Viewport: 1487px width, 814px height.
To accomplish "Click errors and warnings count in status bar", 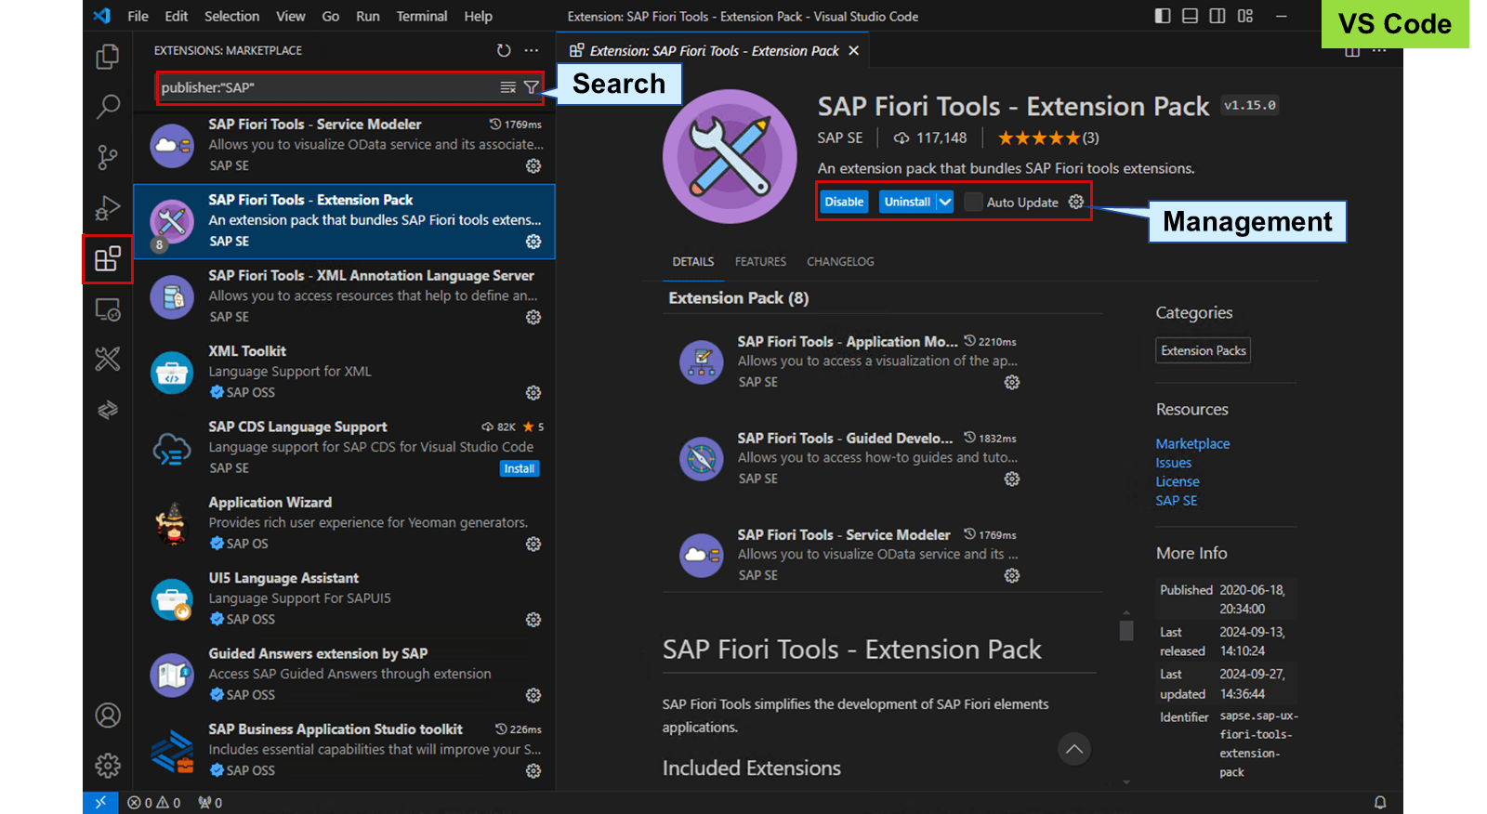I will (154, 802).
